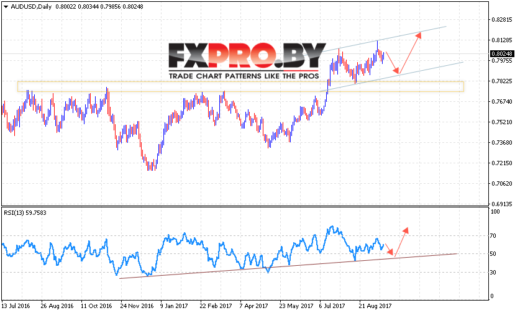Select the 0.82815 price axis label
The image size is (515, 313).
tap(502, 20)
